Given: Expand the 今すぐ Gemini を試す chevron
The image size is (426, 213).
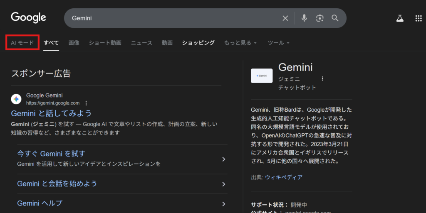Looking at the screenshot, I should pos(223,159).
